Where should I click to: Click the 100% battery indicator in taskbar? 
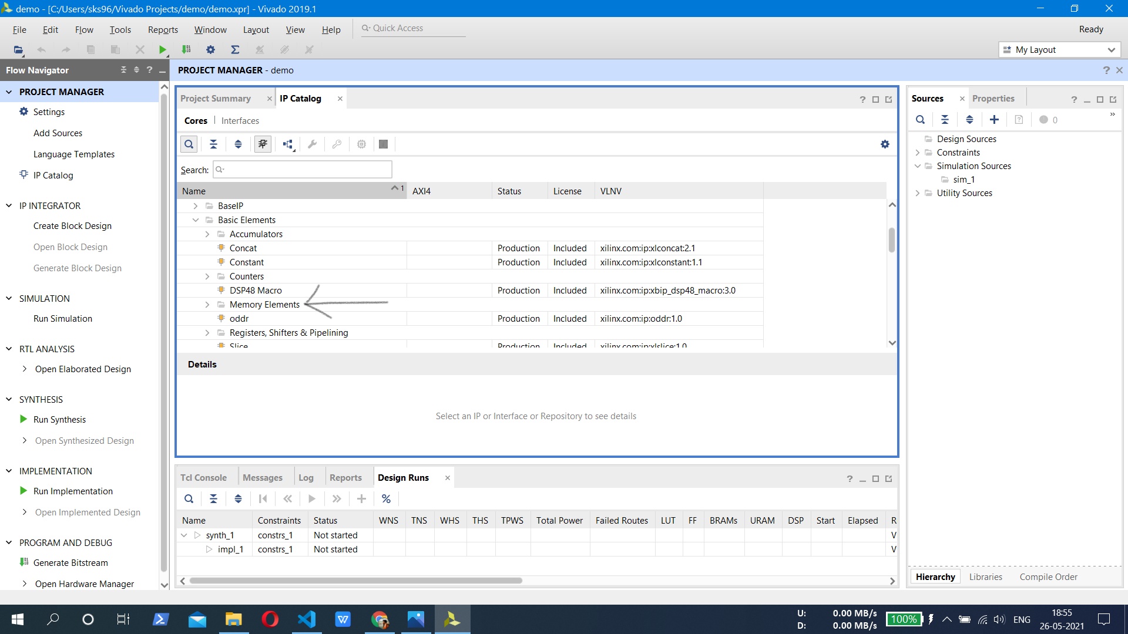(x=904, y=619)
